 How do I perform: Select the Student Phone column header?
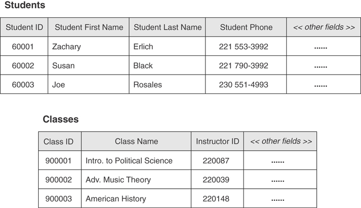point(246,27)
